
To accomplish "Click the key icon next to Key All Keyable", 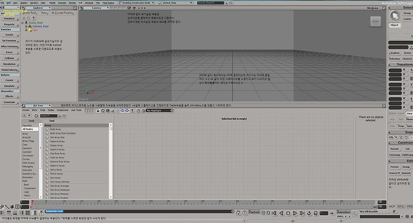I will pyautogui.click(x=394, y=212).
